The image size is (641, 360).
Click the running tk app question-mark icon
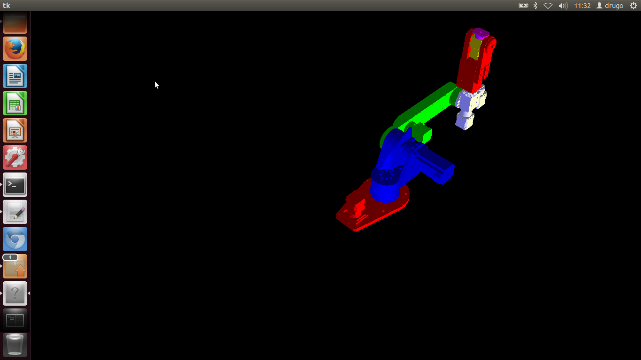(x=15, y=293)
